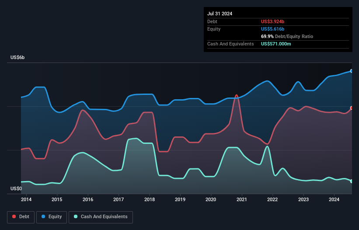
Task: Click the US$5.616b equity value
Action: tap(273, 29)
